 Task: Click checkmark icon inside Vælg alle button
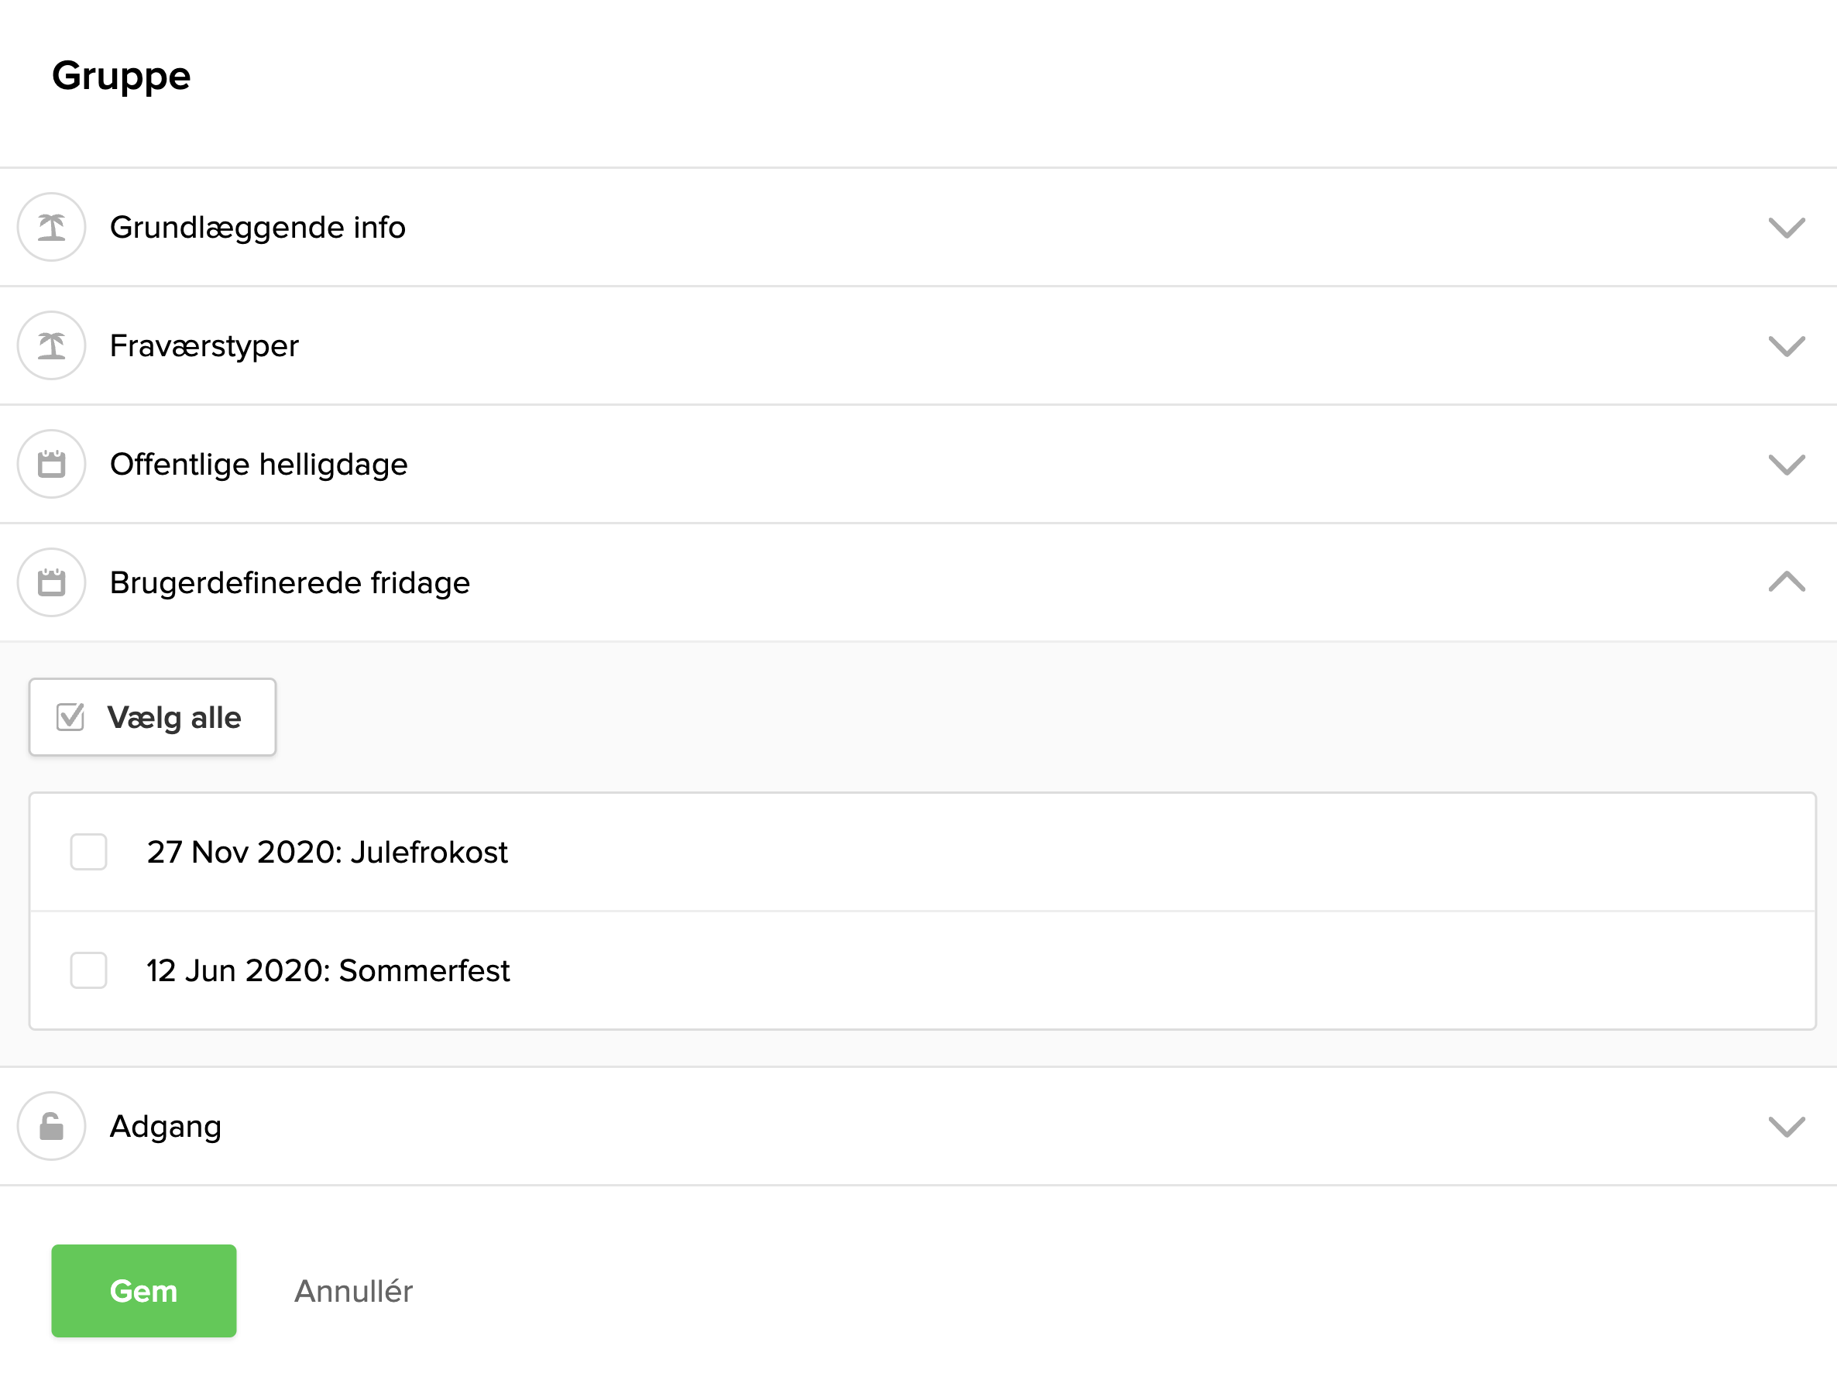(x=70, y=717)
